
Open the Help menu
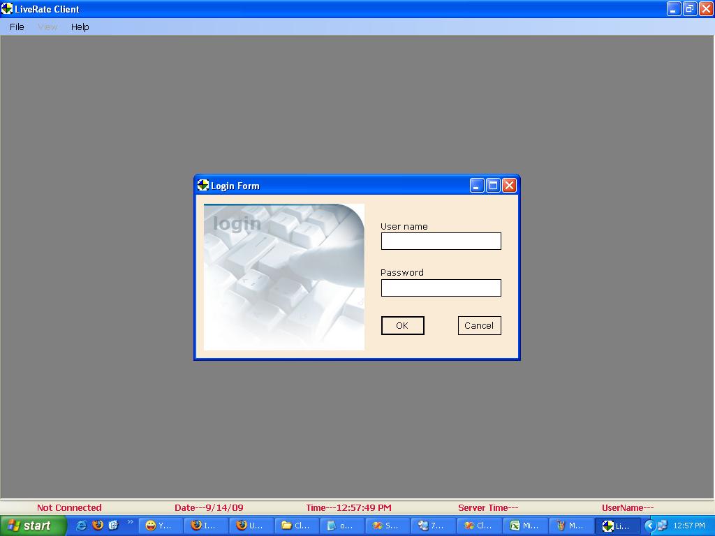pos(80,27)
